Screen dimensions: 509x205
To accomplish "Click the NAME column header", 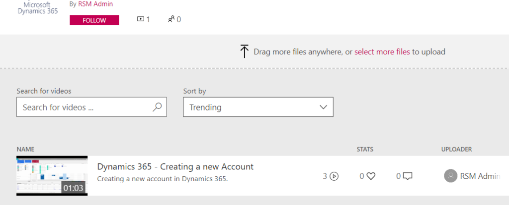I will point(25,149).
